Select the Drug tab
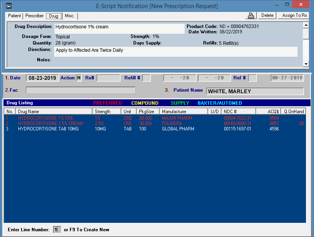The image size is (314, 237). pos(54,16)
